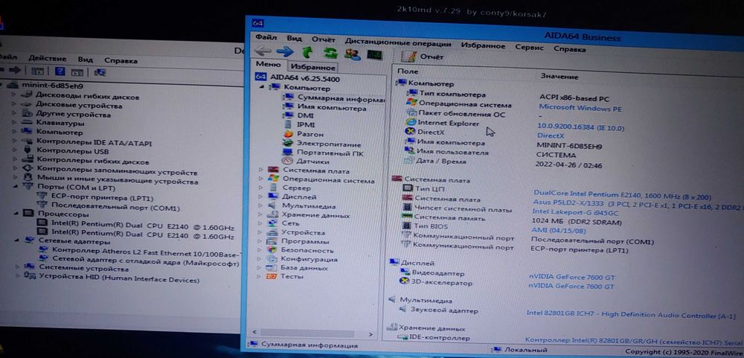Click the AIDA64 forward arrow toolbar icon
This screenshot has width=744, height=358.
(285, 51)
